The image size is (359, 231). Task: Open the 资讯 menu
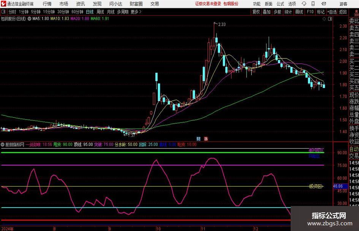click(x=81, y=4)
